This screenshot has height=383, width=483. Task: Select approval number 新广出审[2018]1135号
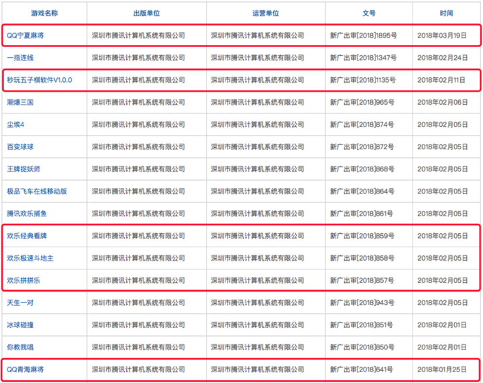pos(363,80)
